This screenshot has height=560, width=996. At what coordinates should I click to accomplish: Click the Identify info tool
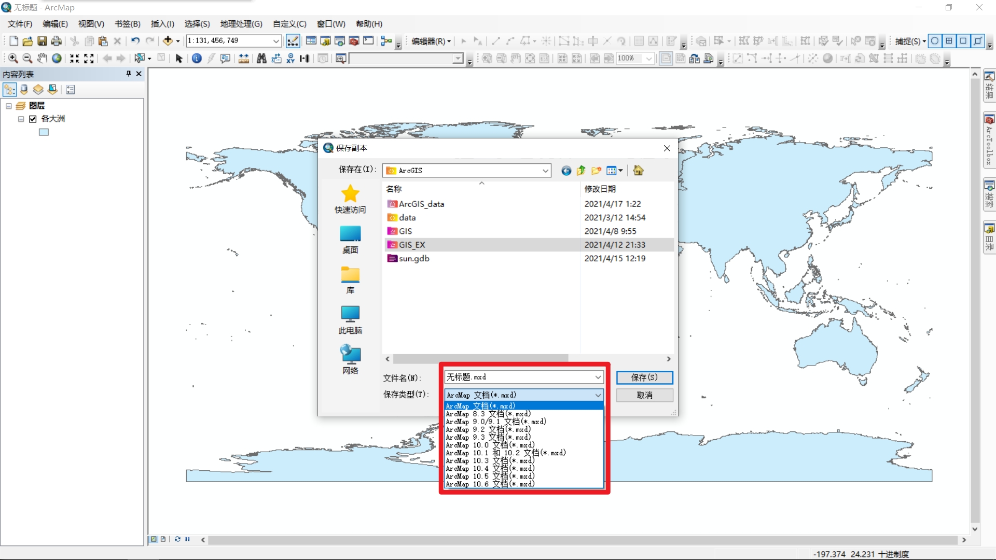[197, 59]
